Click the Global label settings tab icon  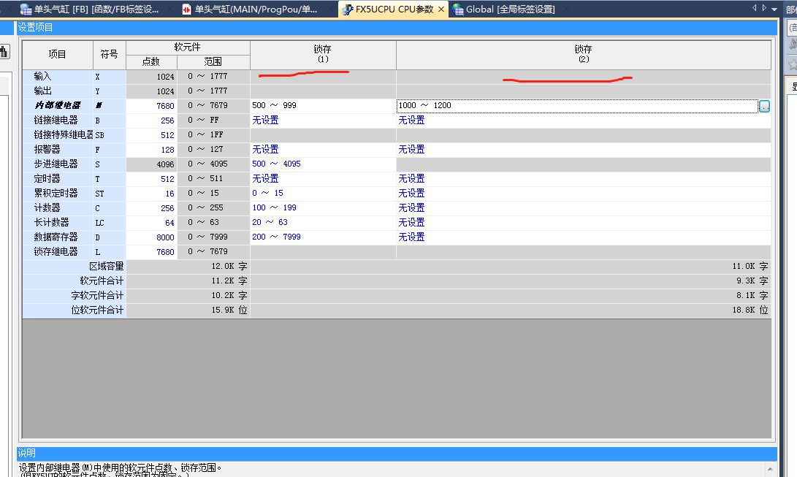[458, 9]
